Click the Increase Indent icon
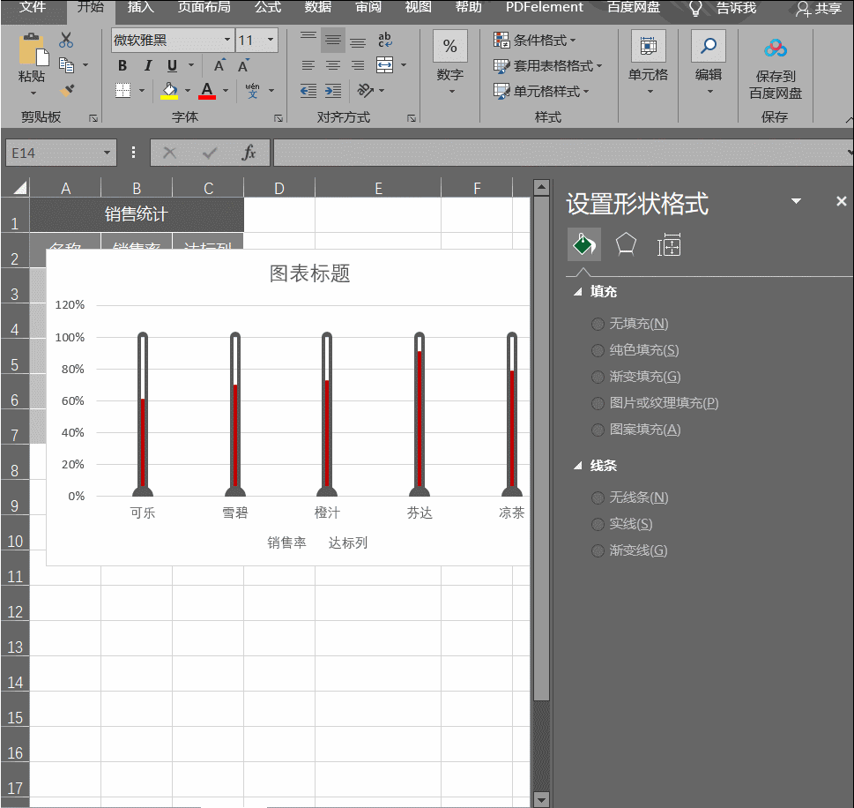The image size is (854, 808). 333,91
